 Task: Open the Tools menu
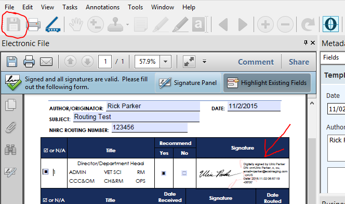tap(135, 7)
